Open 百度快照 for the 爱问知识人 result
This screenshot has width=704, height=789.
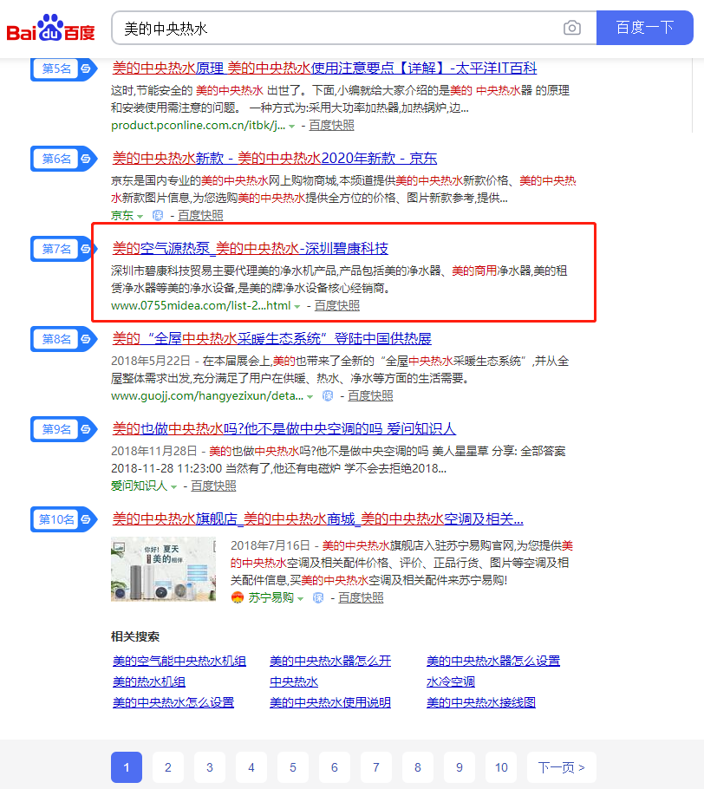[x=213, y=486]
